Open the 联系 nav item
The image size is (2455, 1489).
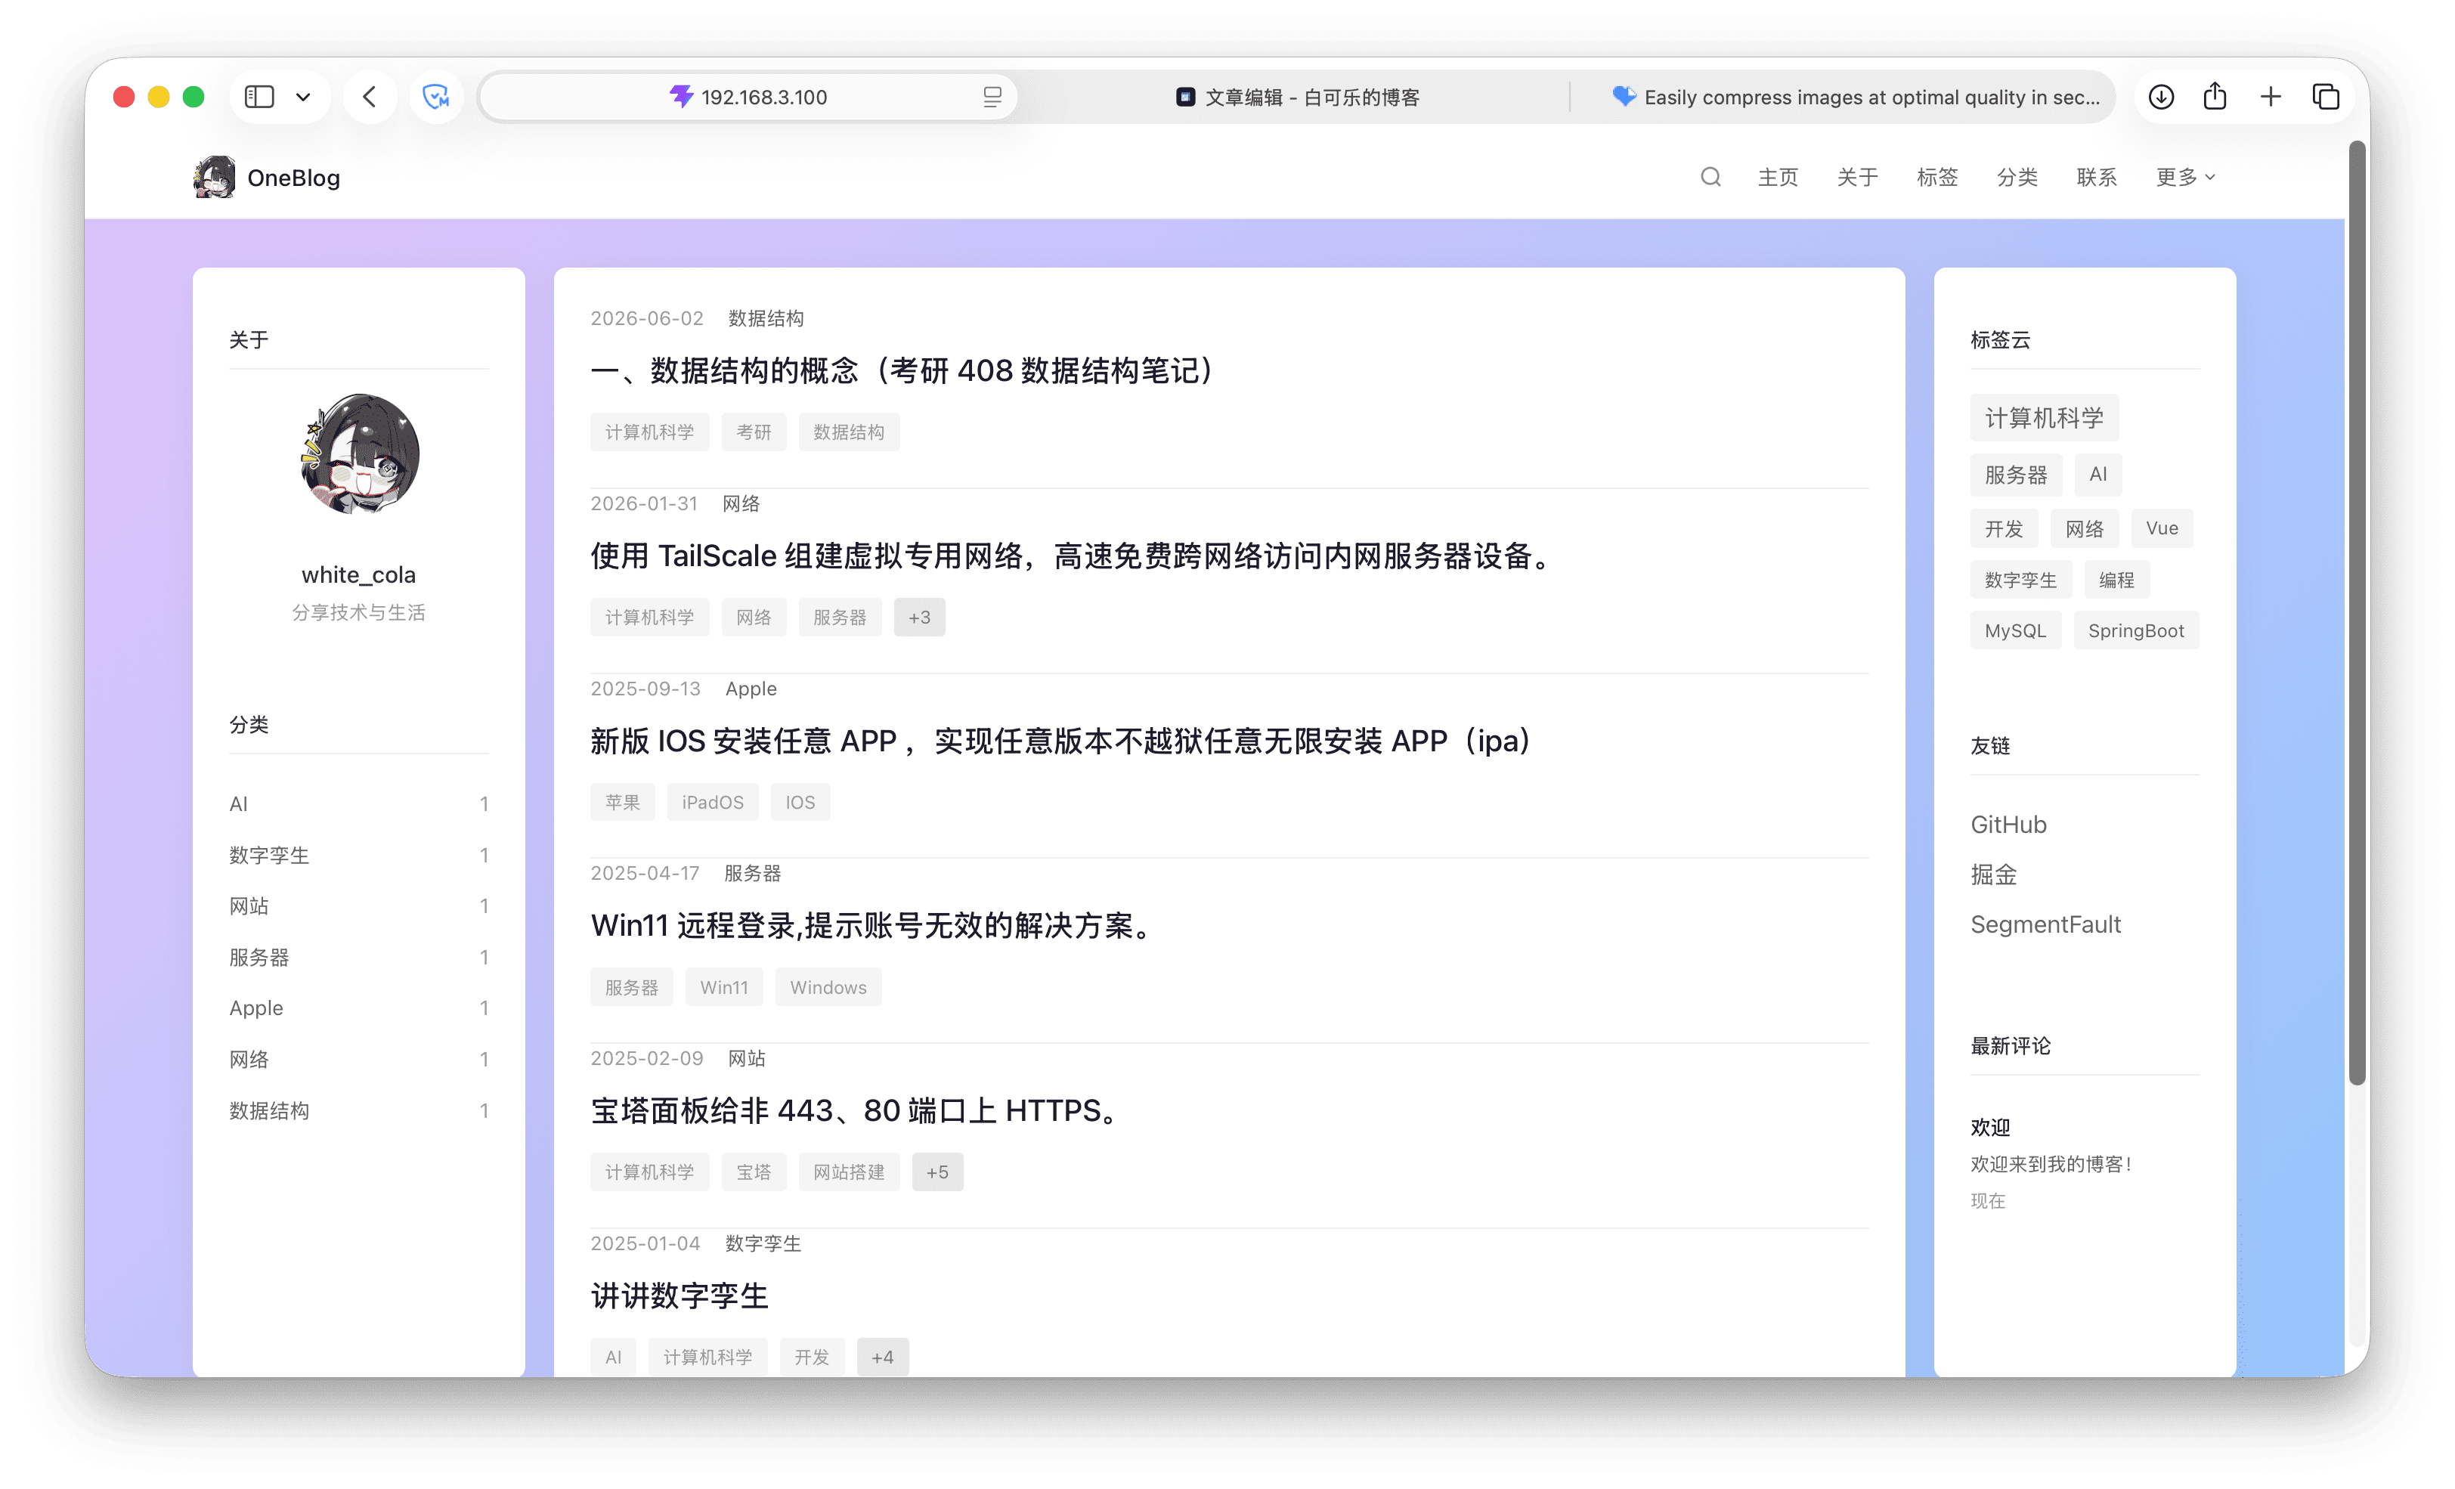pyautogui.click(x=2097, y=178)
